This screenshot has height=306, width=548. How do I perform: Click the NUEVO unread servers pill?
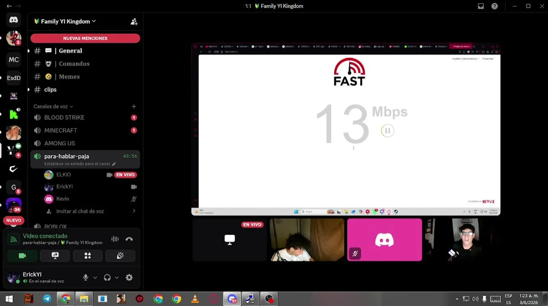[14, 221]
